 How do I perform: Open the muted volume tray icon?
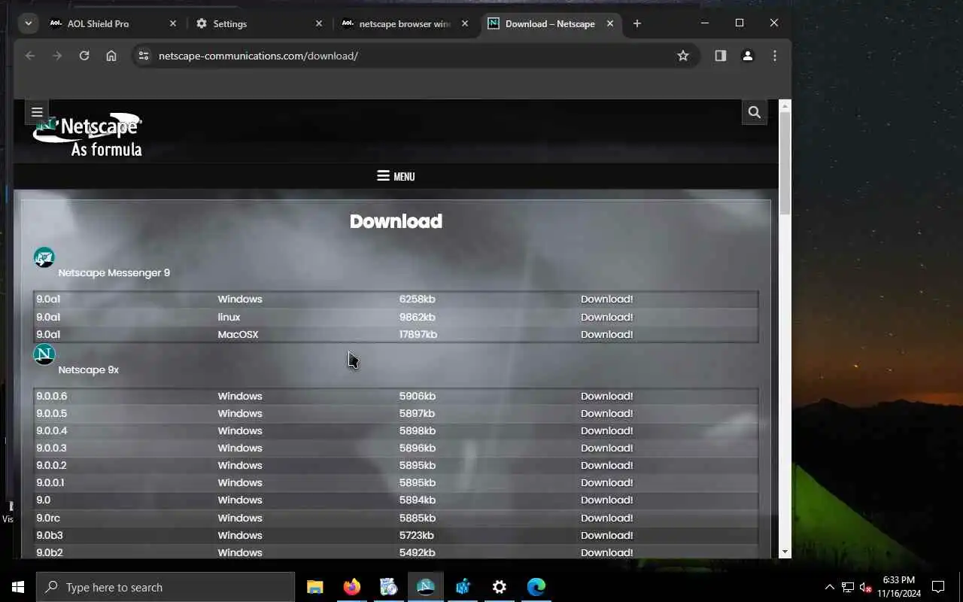point(865,587)
